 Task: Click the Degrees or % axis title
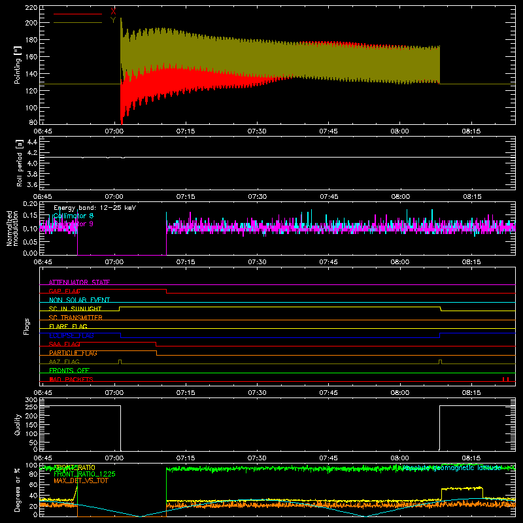pos(18,490)
